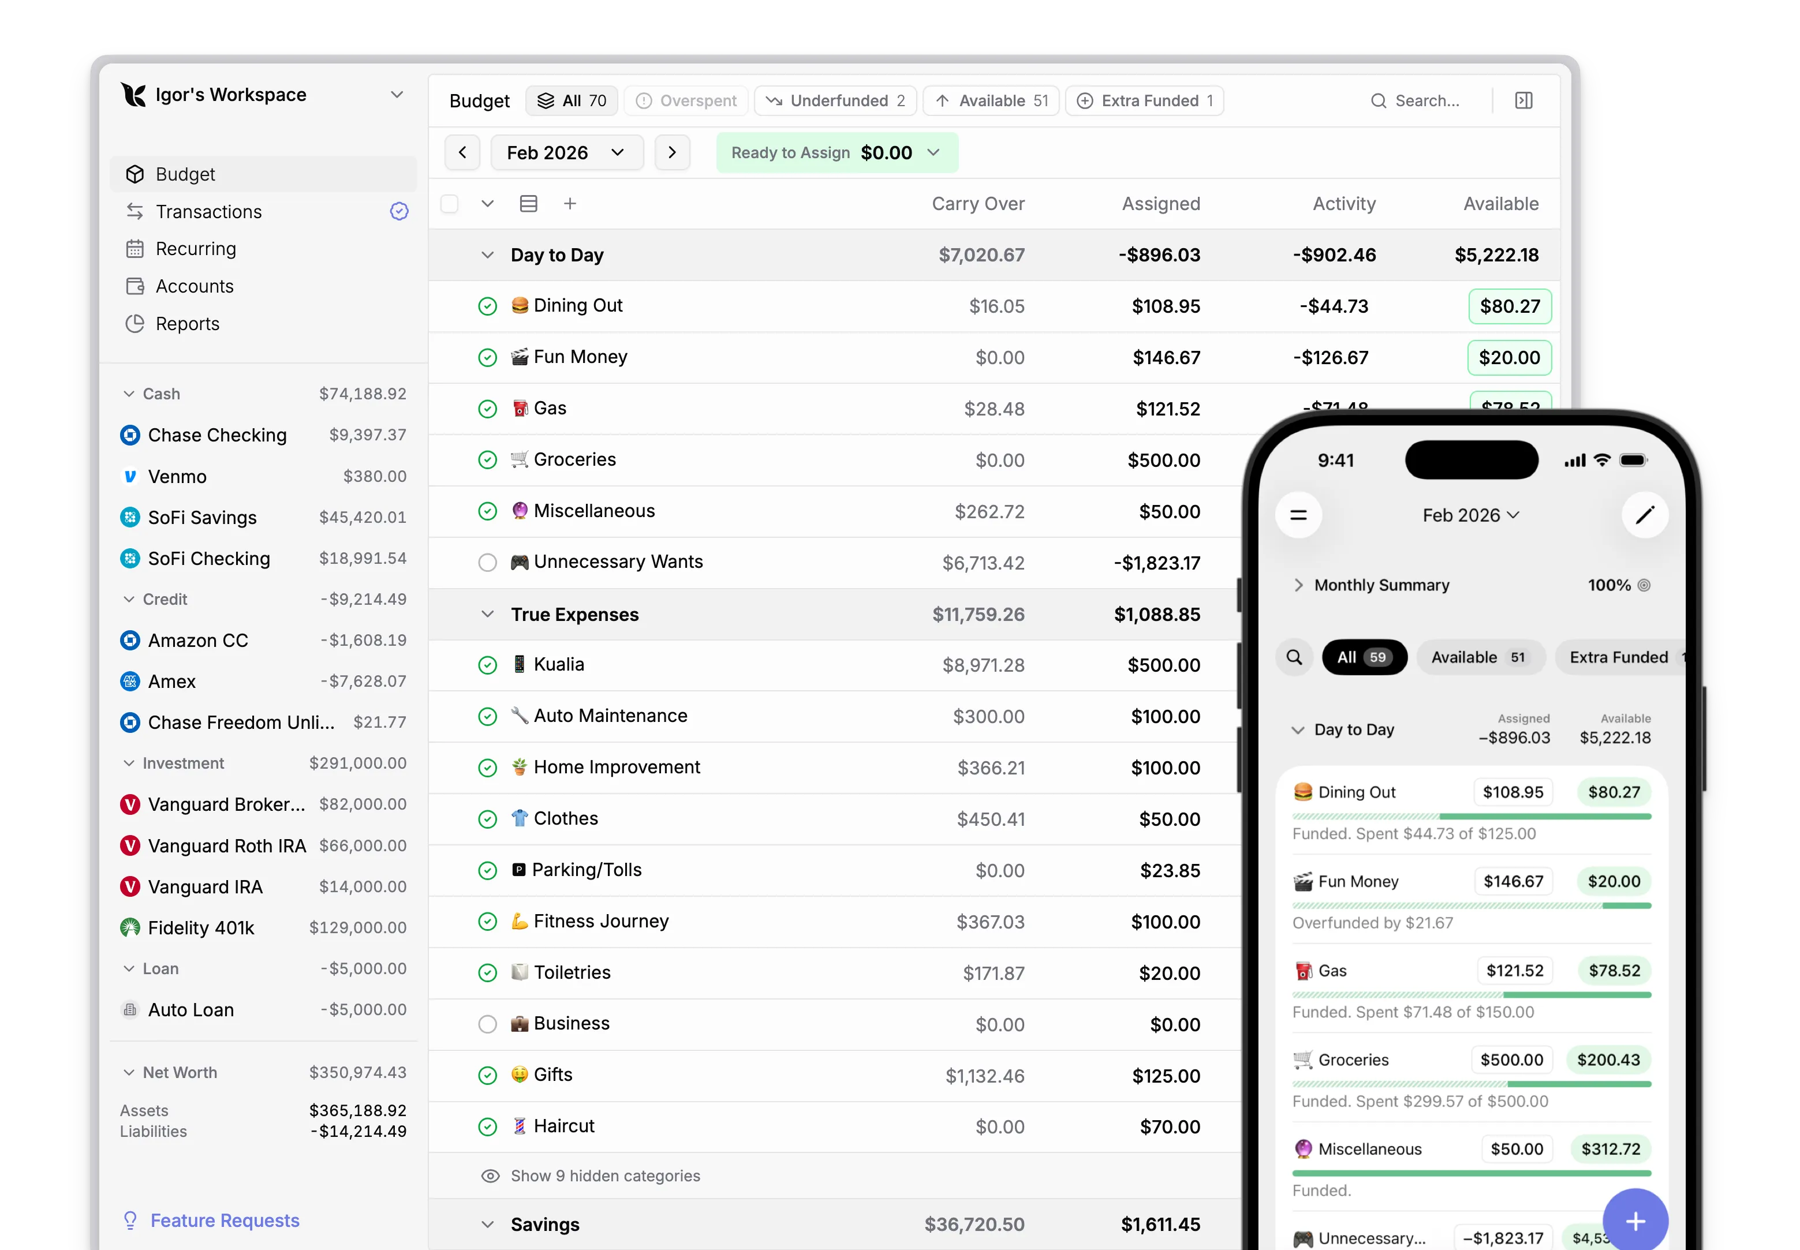Open Reports from the sidebar

pos(188,323)
